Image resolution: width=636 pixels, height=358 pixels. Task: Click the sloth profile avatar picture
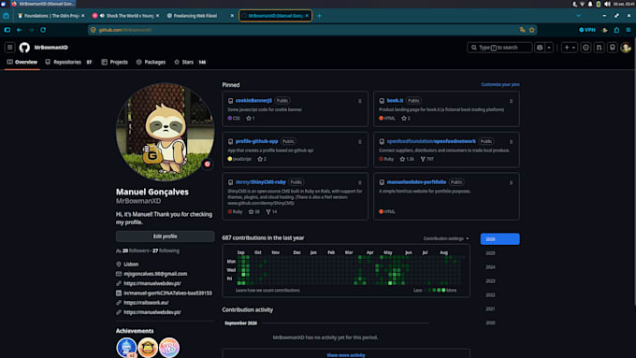point(166,132)
